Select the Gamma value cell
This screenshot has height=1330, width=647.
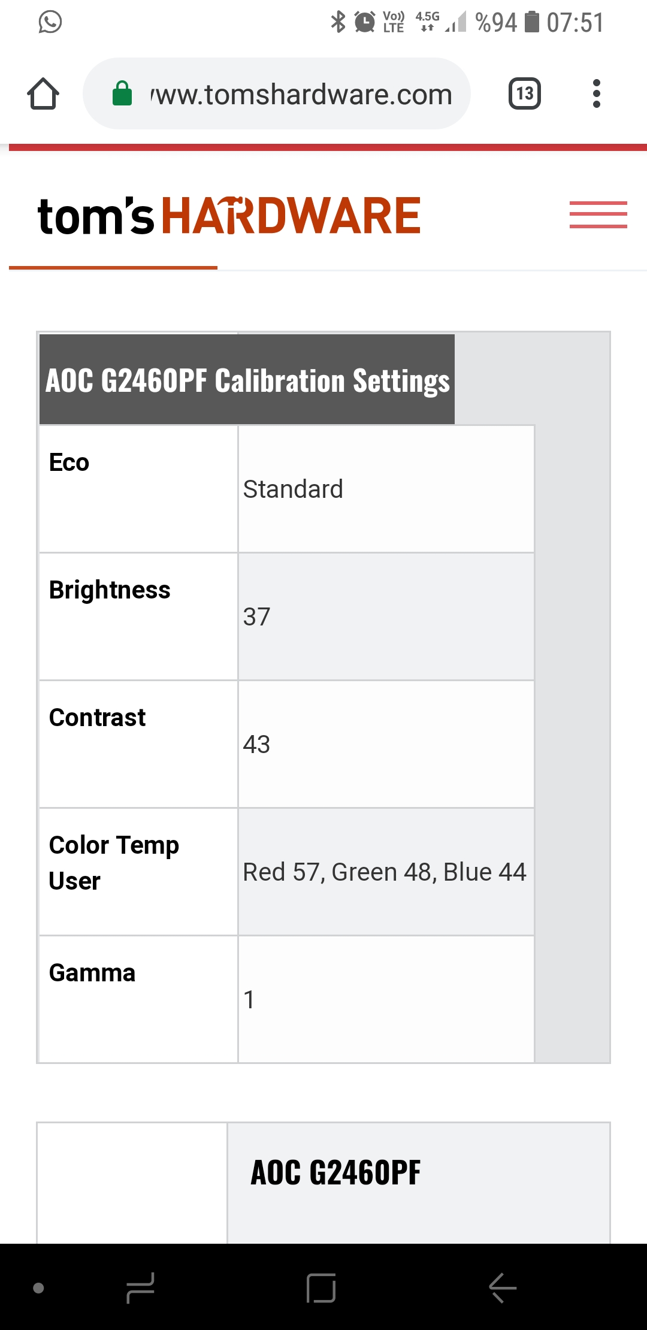click(x=386, y=999)
